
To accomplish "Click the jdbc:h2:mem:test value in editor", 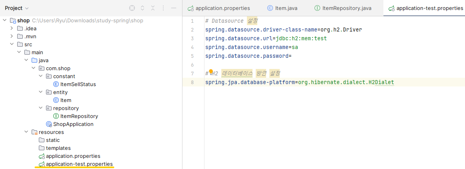I will tap(301, 38).
